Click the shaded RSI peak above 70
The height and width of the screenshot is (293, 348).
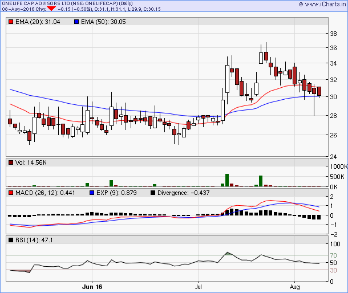click(228, 254)
